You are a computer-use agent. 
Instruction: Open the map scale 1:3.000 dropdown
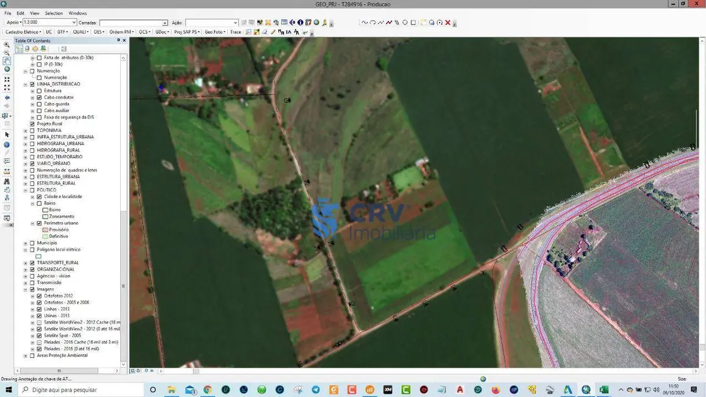[x=74, y=23]
